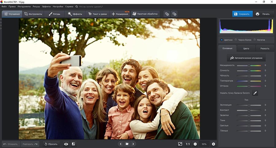Click the 1:1 actual size icon

click(x=188, y=144)
